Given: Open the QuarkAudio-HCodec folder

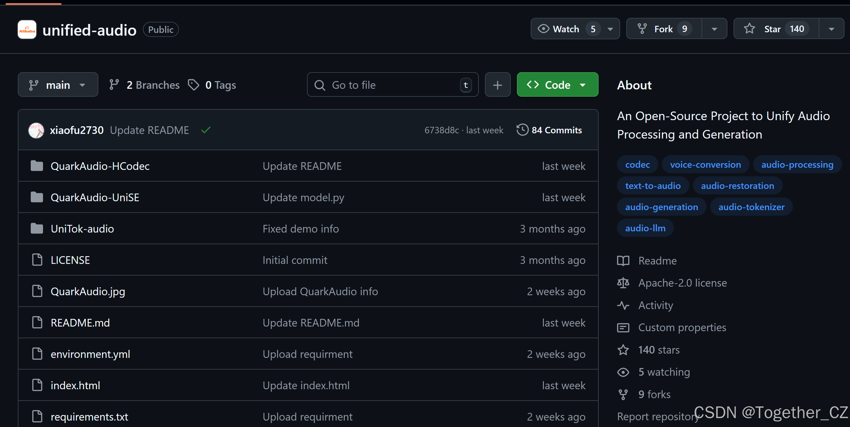Looking at the screenshot, I should tap(100, 166).
